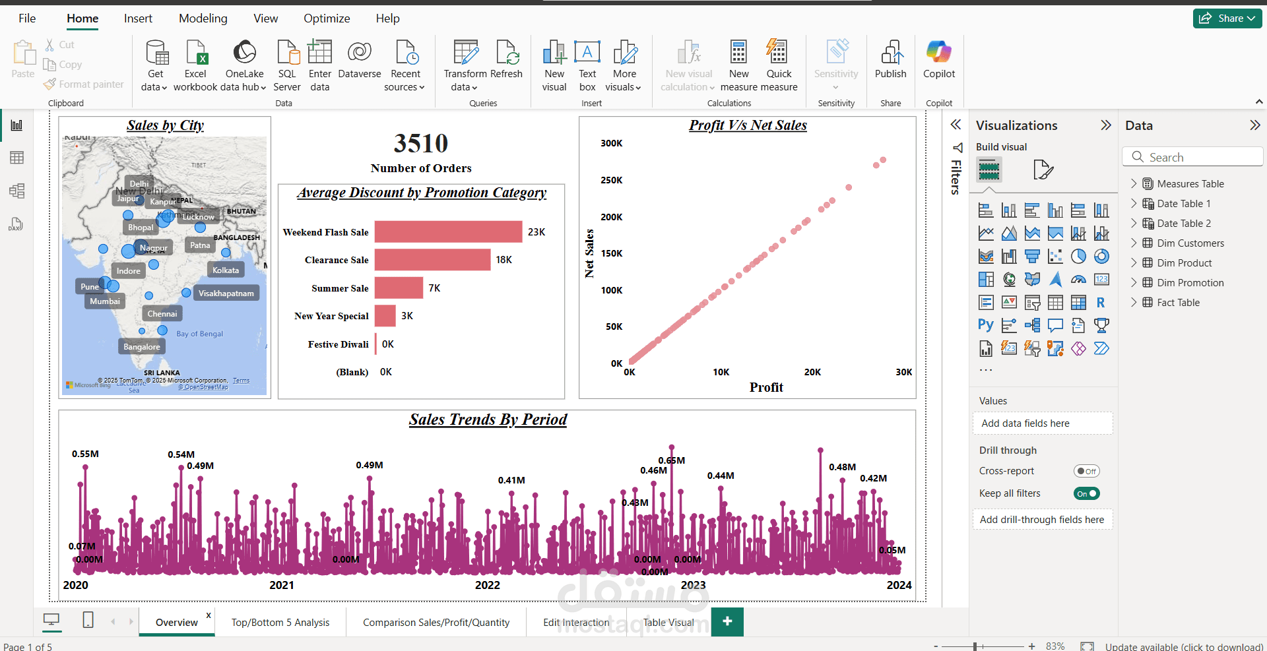
Task: Select the Ribbon chart visual
Action: click(986, 257)
